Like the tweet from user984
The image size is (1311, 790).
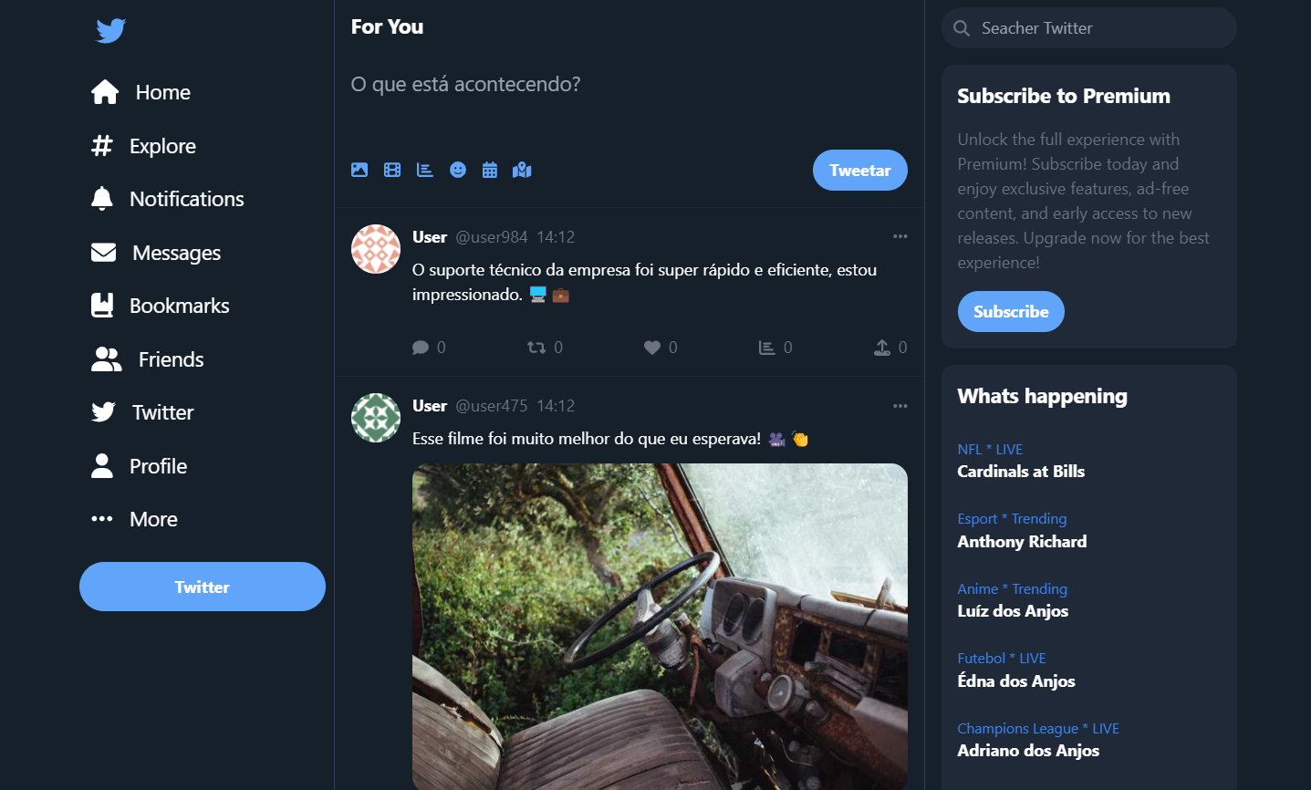point(652,348)
